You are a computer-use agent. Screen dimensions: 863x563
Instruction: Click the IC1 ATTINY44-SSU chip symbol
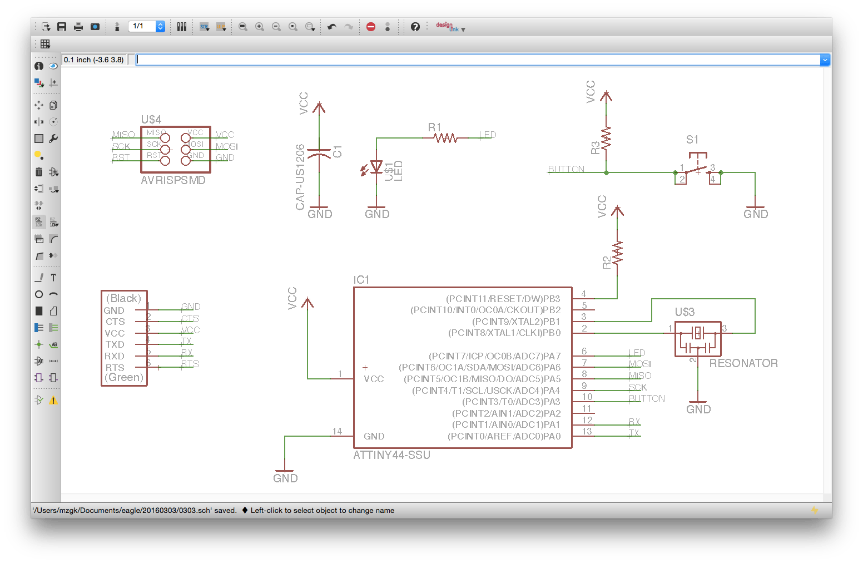point(463,368)
